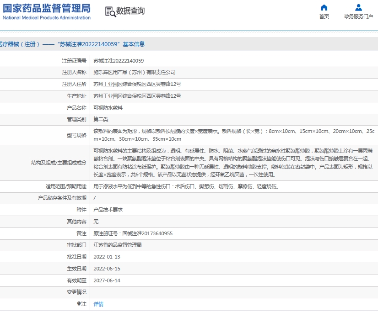Click the 注册证编号 row label
Viewport: 378px width, 312px height.
74,61
